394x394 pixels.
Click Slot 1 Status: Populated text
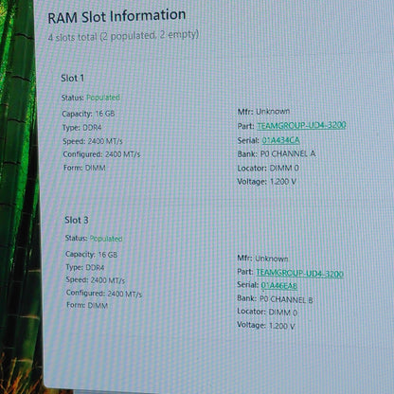91,98
